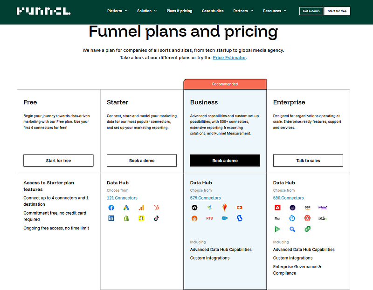
Task: Click Book a demo under Business plan
Action: point(225,161)
